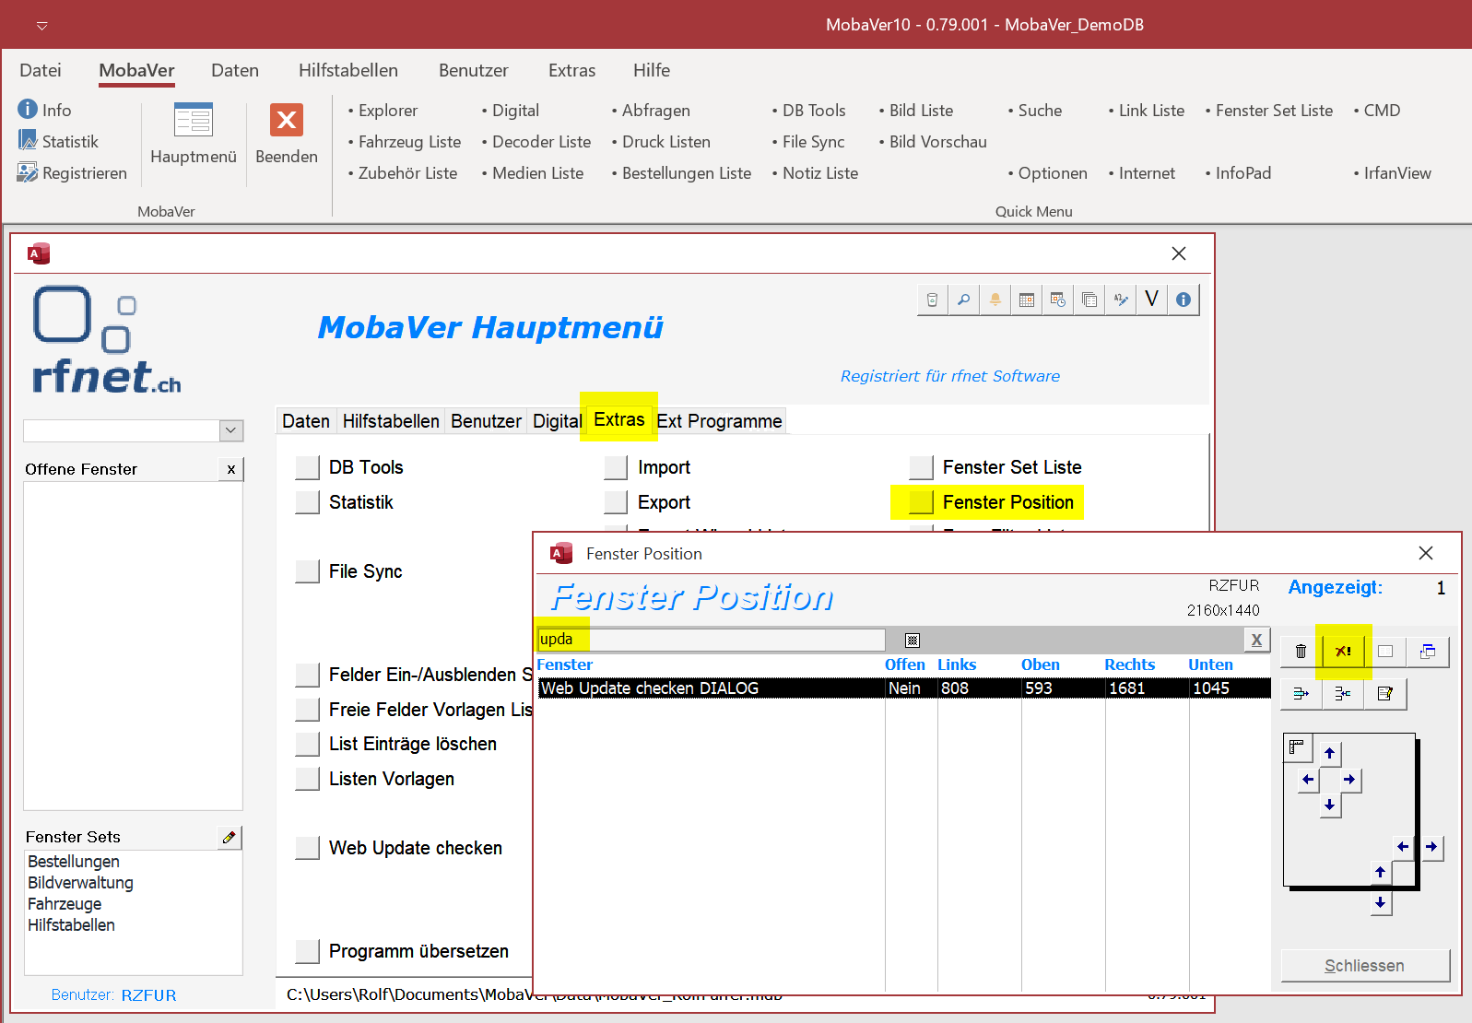Viewport: 1472px width, 1023px height.
Task: Switch to the Benutzer ribbon tab
Action: 474,70
